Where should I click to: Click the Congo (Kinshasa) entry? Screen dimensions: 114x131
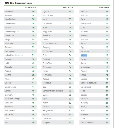point(50,43)
